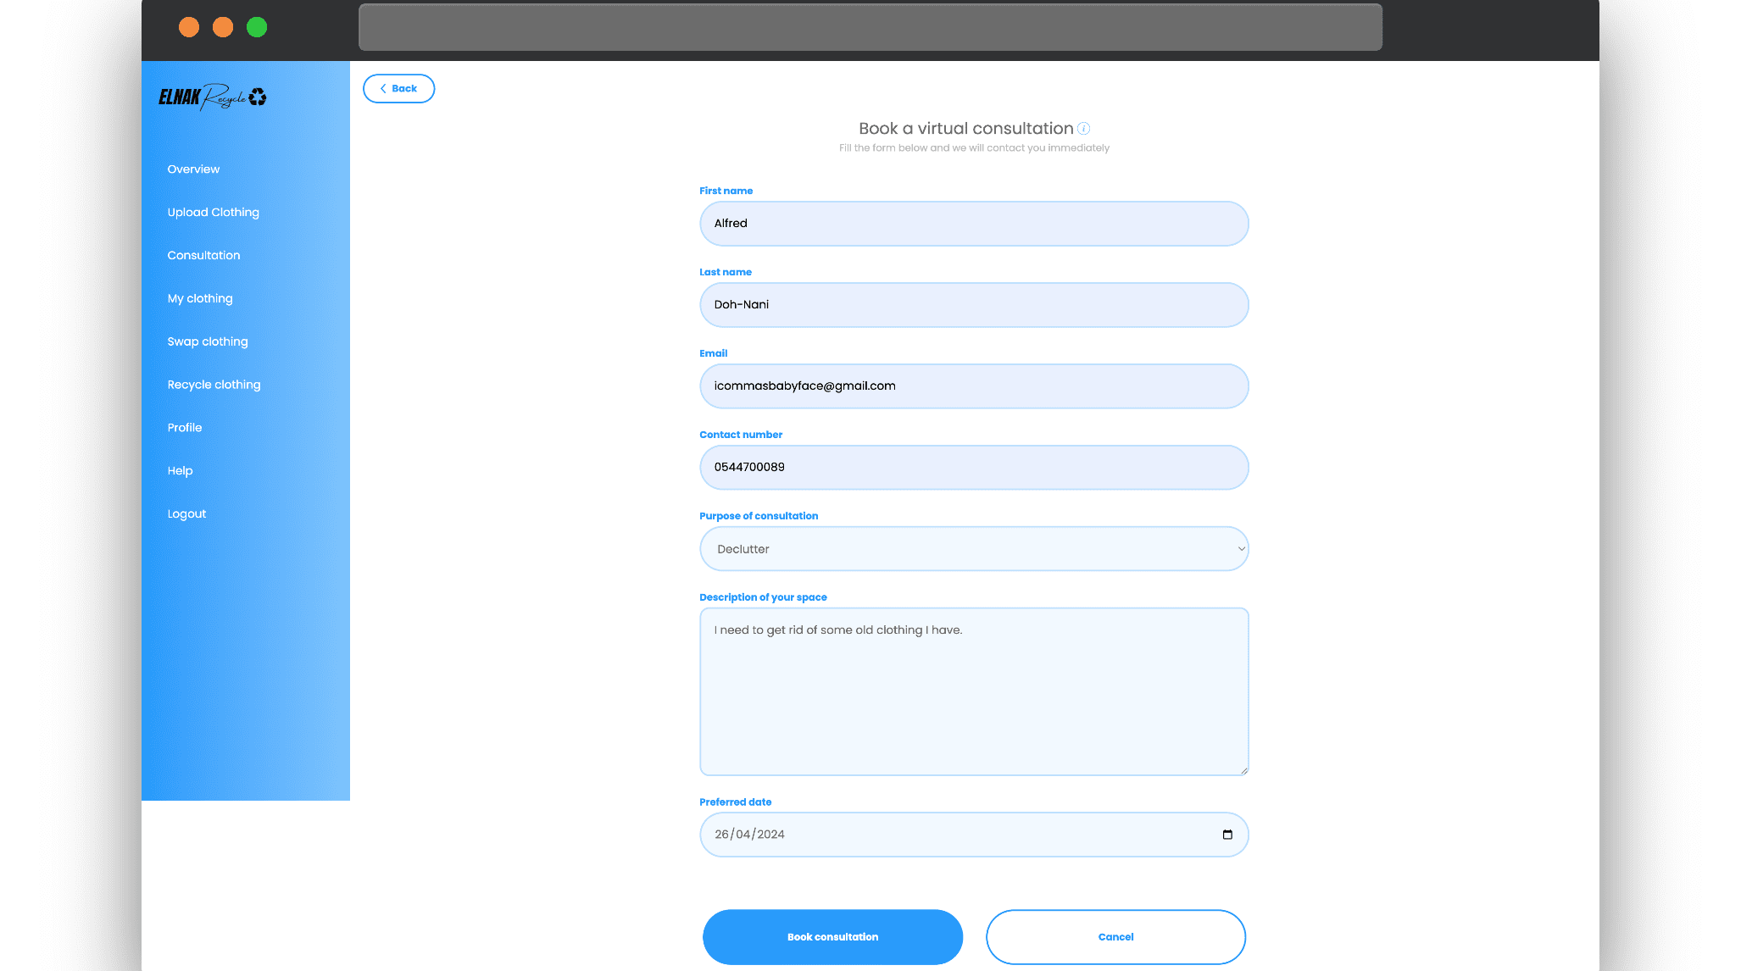Open the calendar picker icon
Image resolution: width=1741 pixels, height=971 pixels.
1226,835
